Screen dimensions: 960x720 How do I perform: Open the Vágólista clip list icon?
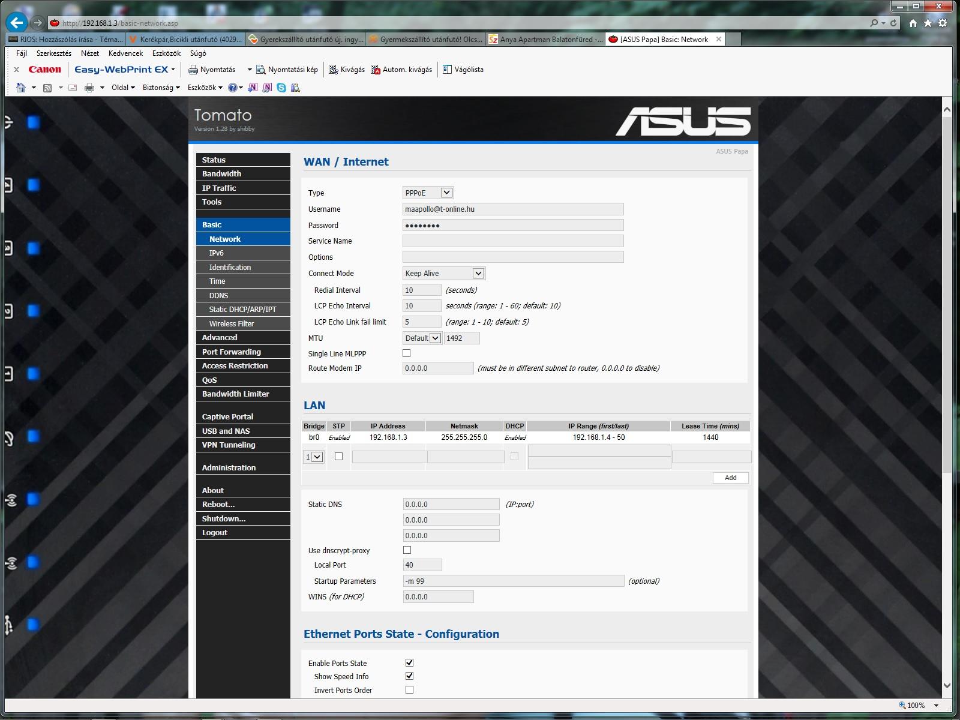tap(447, 70)
